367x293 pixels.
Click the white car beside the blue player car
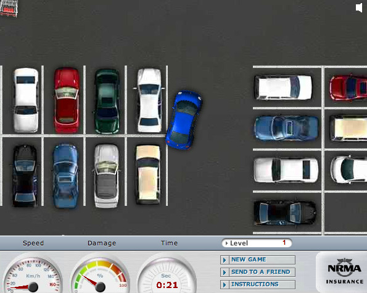(149, 100)
